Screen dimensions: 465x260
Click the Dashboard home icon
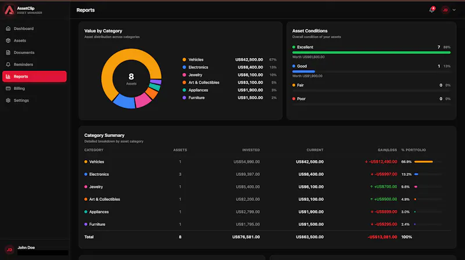tap(8, 28)
